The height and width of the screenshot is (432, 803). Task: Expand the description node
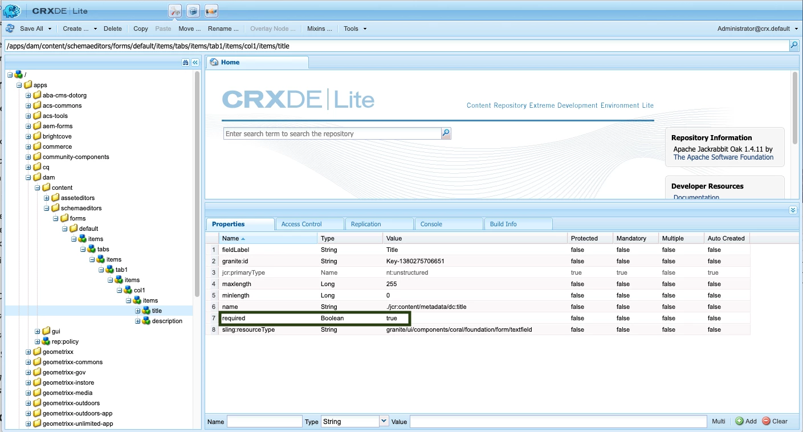tap(137, 321)
